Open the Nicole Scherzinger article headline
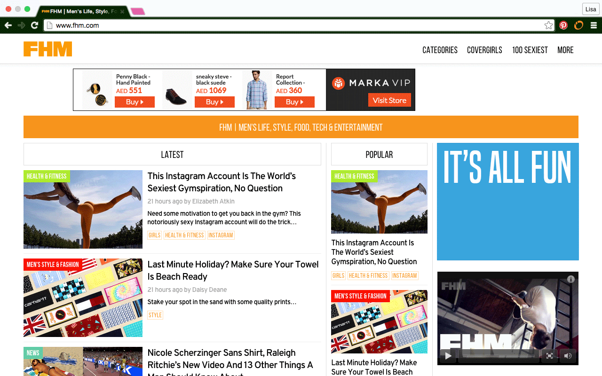Image resolution: width=602 pixels, height=376 pixels. [230, 362]
